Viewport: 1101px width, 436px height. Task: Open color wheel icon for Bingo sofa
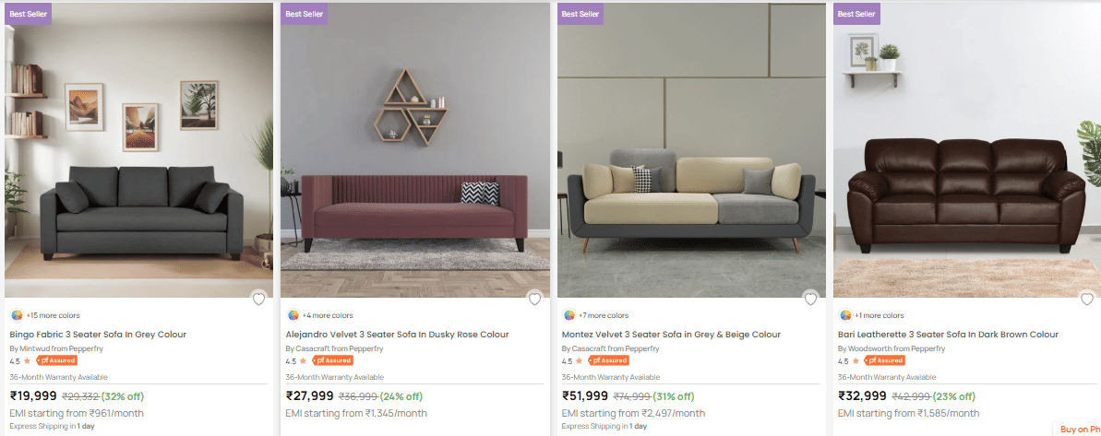coord(17,315)
